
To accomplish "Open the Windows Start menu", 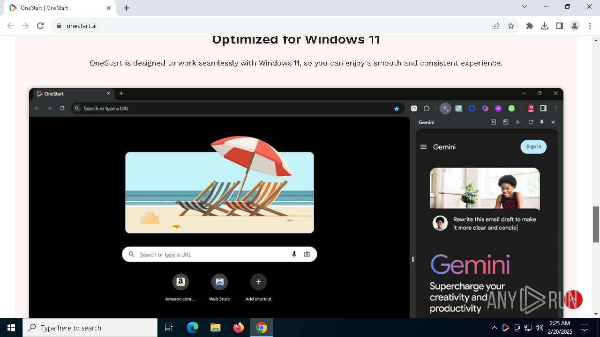I will coord(11,328).
